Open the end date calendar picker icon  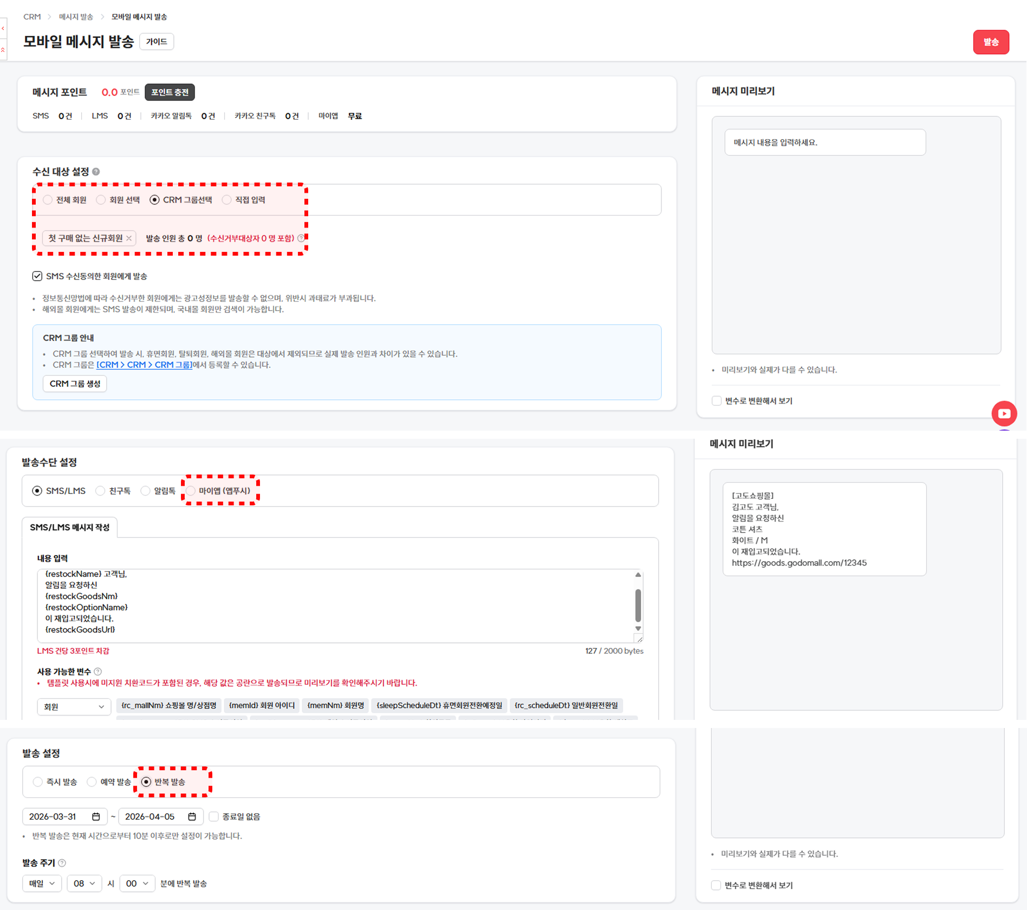coord(192,816)
